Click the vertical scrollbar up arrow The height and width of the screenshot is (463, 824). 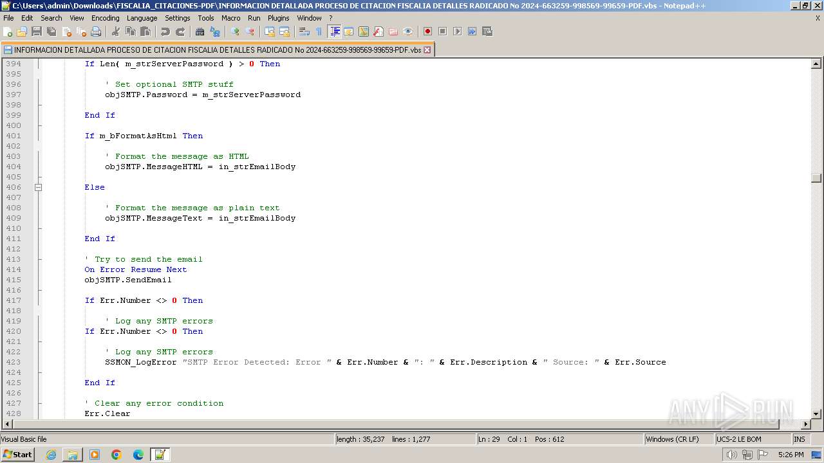pos(816,64)
